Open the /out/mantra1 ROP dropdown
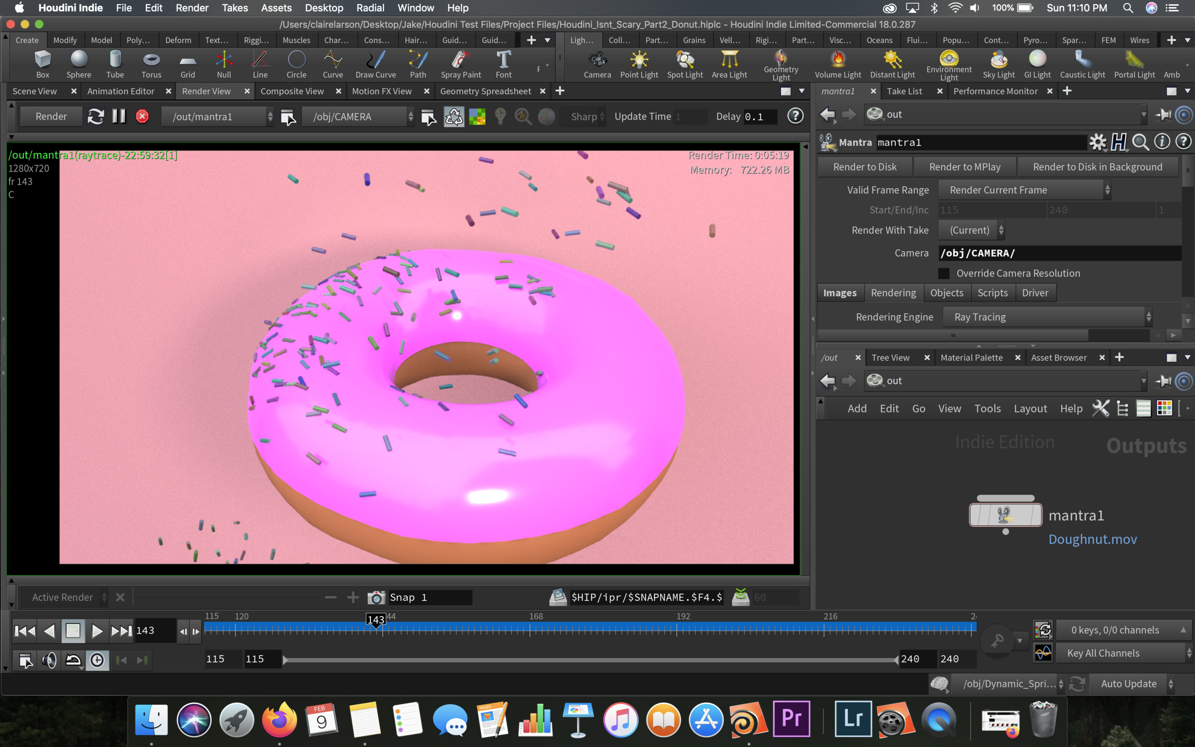The width and height of the screenshot is (1195, 747). [217, 117]
